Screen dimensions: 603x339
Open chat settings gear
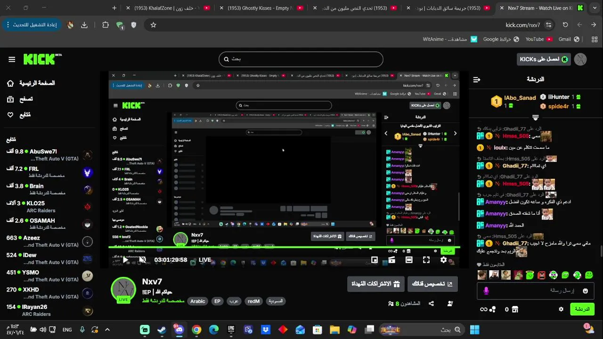tap(561, 309)
